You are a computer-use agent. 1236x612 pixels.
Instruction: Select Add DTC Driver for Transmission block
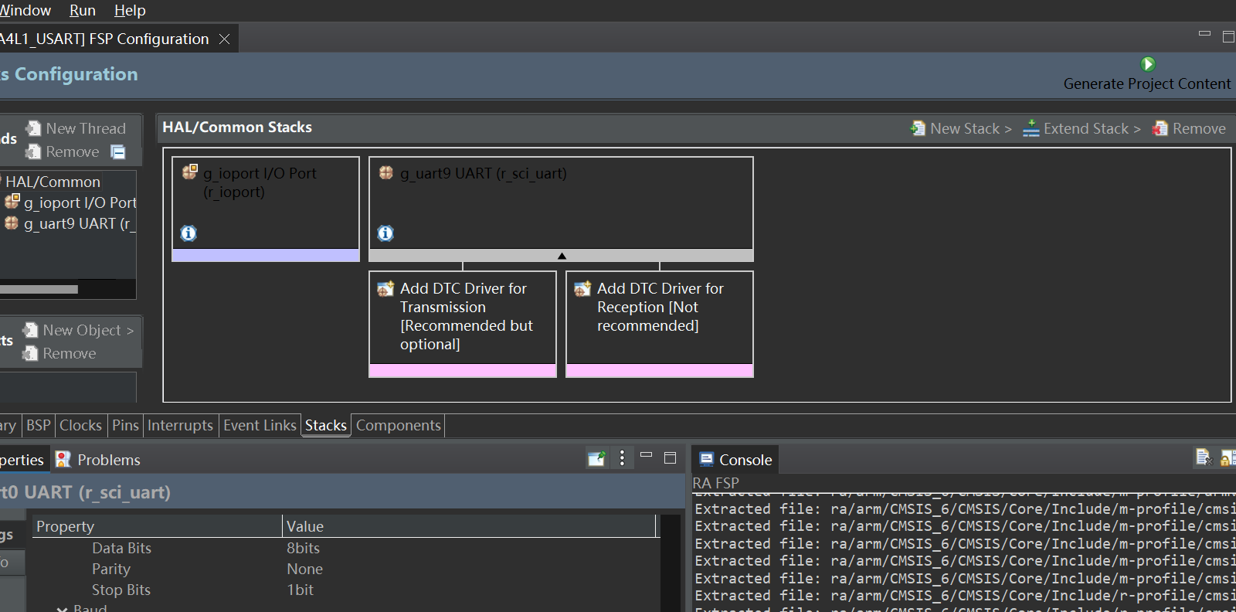463,323
